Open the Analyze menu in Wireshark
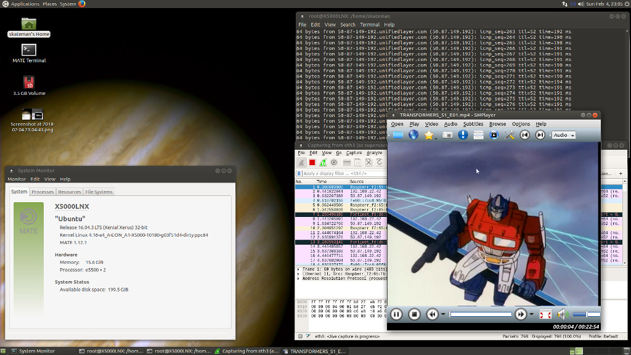631x355 pixels. tap(374, 153)
